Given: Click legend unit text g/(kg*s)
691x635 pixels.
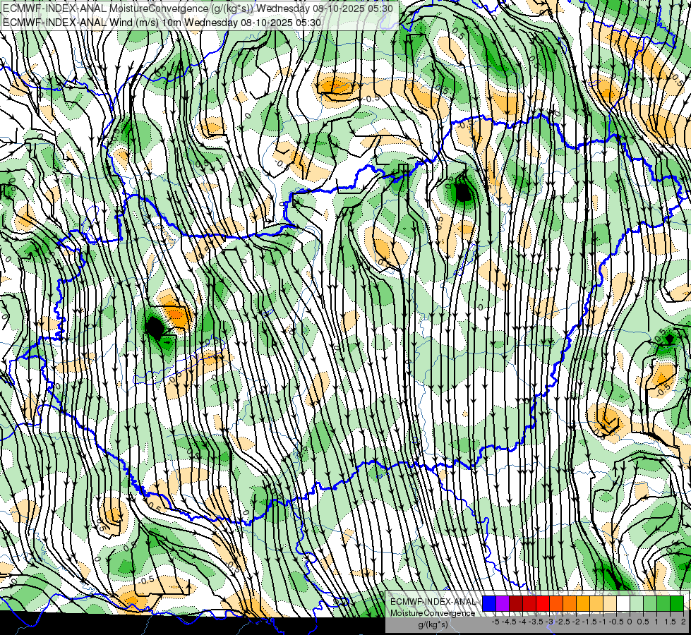Looking at the screenshot, I should [x=433, y=624].
